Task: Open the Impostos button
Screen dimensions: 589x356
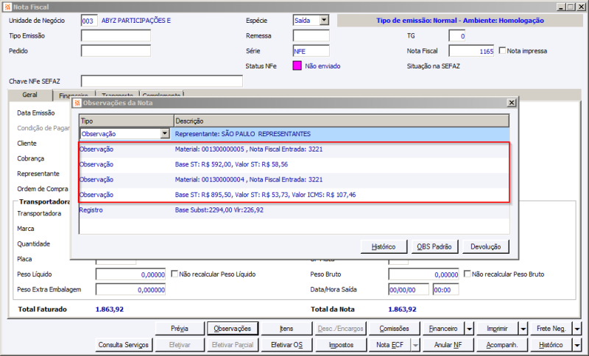Action: pos(341,345)
